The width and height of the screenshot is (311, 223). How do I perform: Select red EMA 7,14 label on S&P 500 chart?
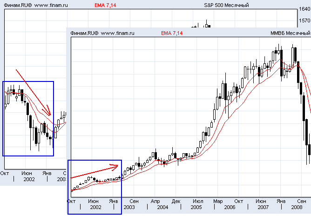(105, 5)
